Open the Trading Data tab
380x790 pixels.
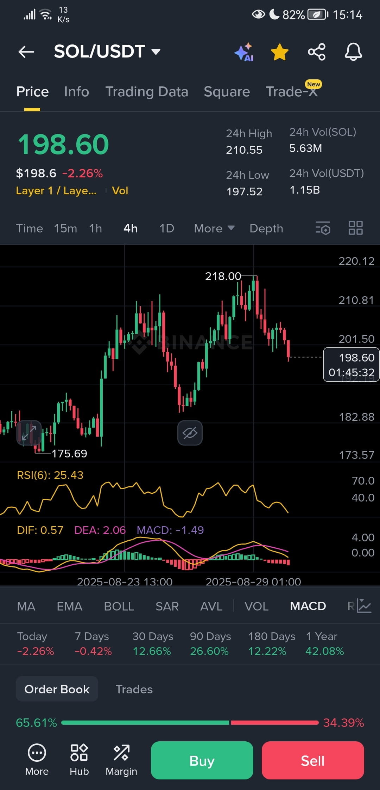147,92
